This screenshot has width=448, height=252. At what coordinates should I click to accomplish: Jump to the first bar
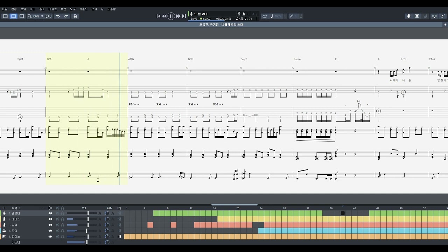point(159,16)
